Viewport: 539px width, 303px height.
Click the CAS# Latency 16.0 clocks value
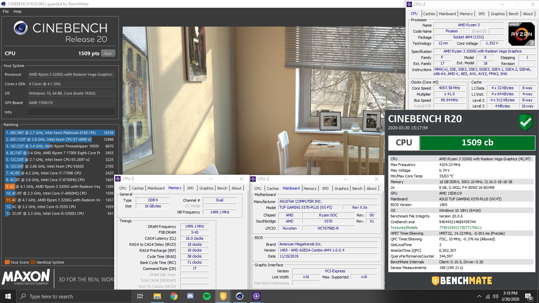click(194, 238)
